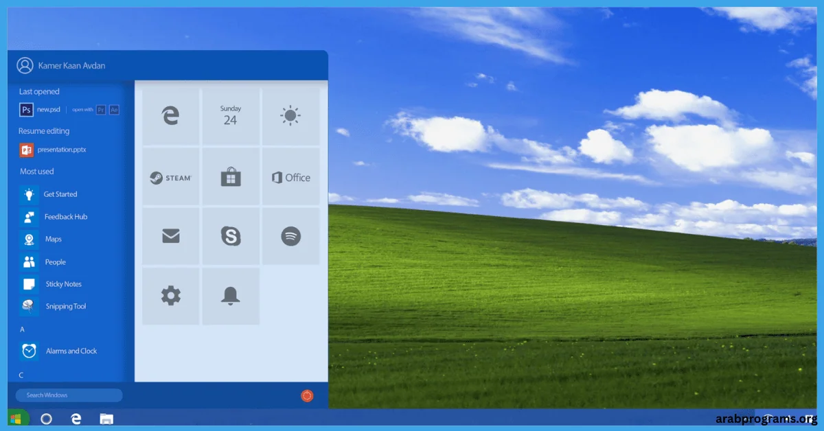Viewport: 824px width, 431px height.
Task: Open new.psd with Premiere Pro icon
Action: 101,109
